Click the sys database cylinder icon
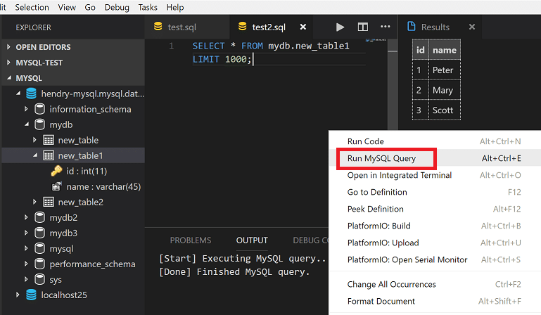541x315 pixels. click(x=39, y=279)
